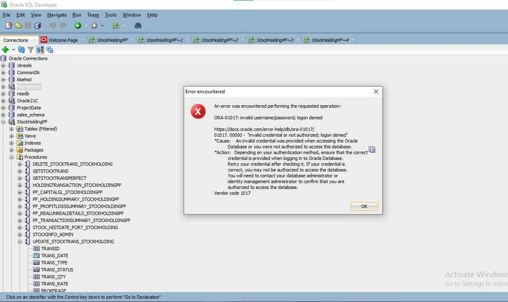The image size is (508, 302).
Task: Select the ProjectData connection
Action: (x=29, y=108)
